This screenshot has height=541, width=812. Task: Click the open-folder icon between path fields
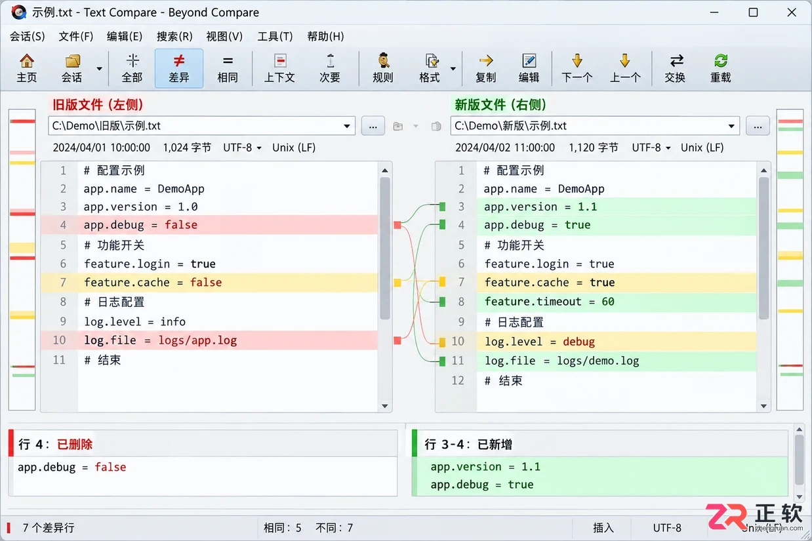coord(397,127)
